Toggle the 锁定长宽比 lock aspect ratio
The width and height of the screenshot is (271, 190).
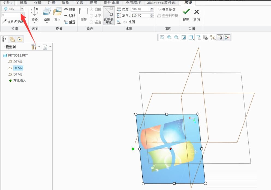[x=109, y=16]
